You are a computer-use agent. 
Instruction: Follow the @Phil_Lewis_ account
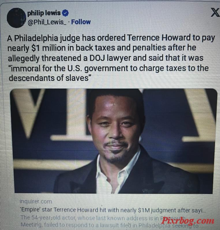coord(81,22)
